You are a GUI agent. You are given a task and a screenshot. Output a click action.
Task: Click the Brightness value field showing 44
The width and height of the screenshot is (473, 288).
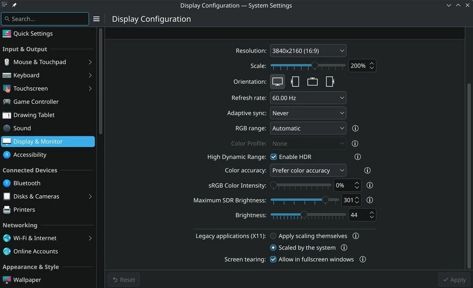pos(358,215)
